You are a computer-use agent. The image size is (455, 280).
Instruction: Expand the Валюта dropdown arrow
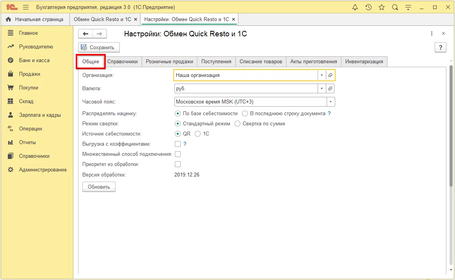[x=322, y=88]
